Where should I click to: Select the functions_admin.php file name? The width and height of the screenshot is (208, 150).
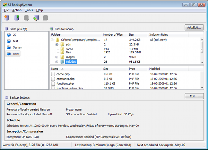pyautogui.click(x=70, y=88)
